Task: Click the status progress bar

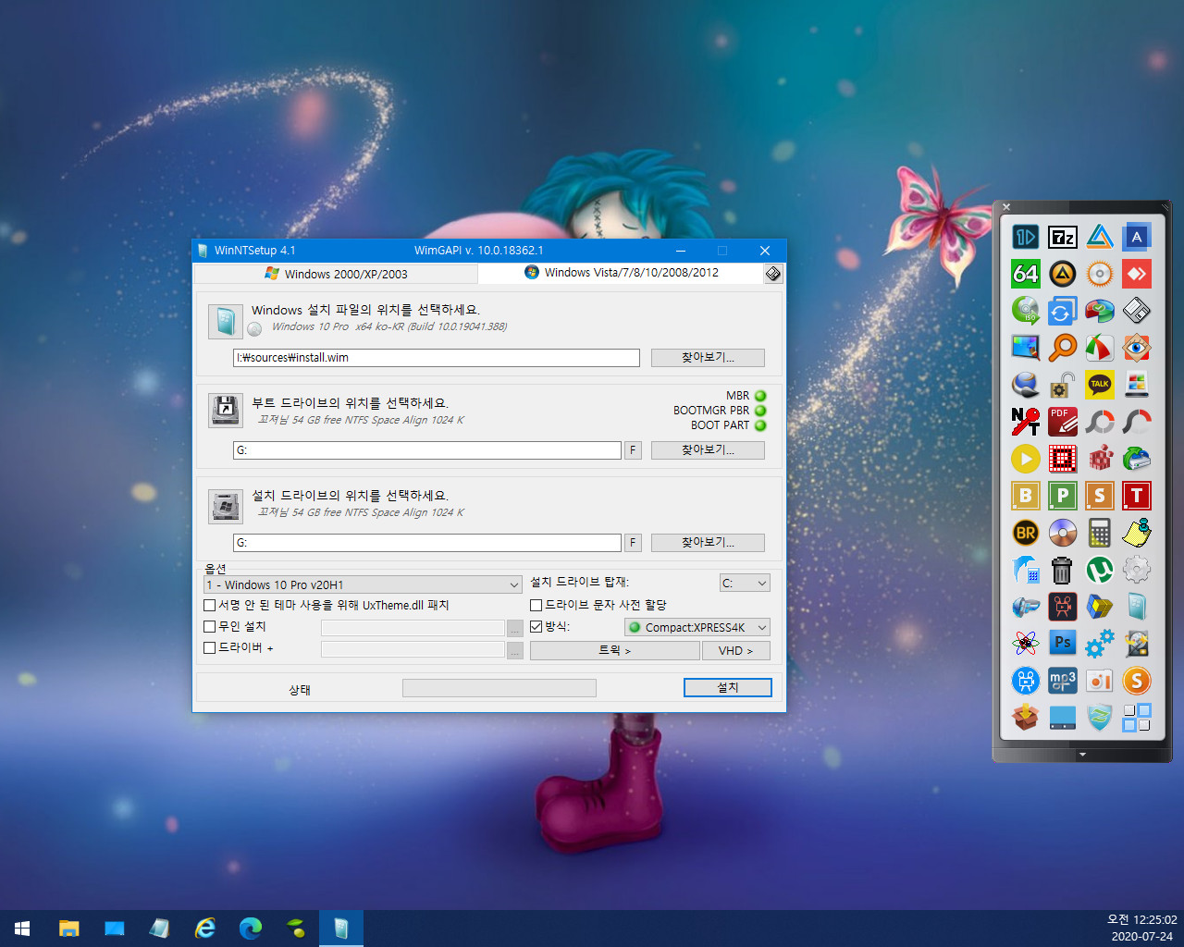Action: (499, 688)
